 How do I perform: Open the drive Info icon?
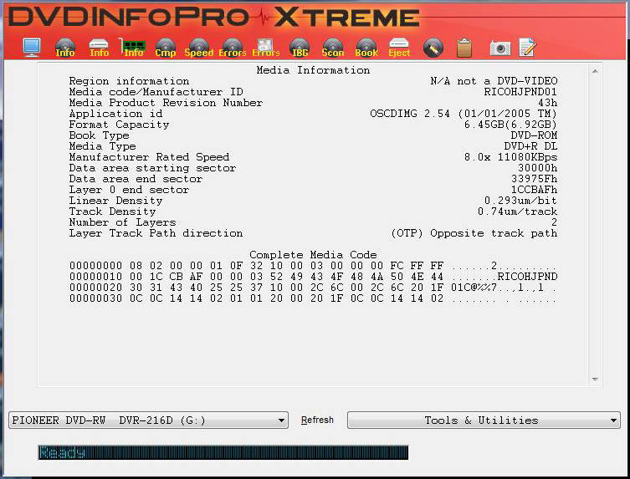pos(99,48)
